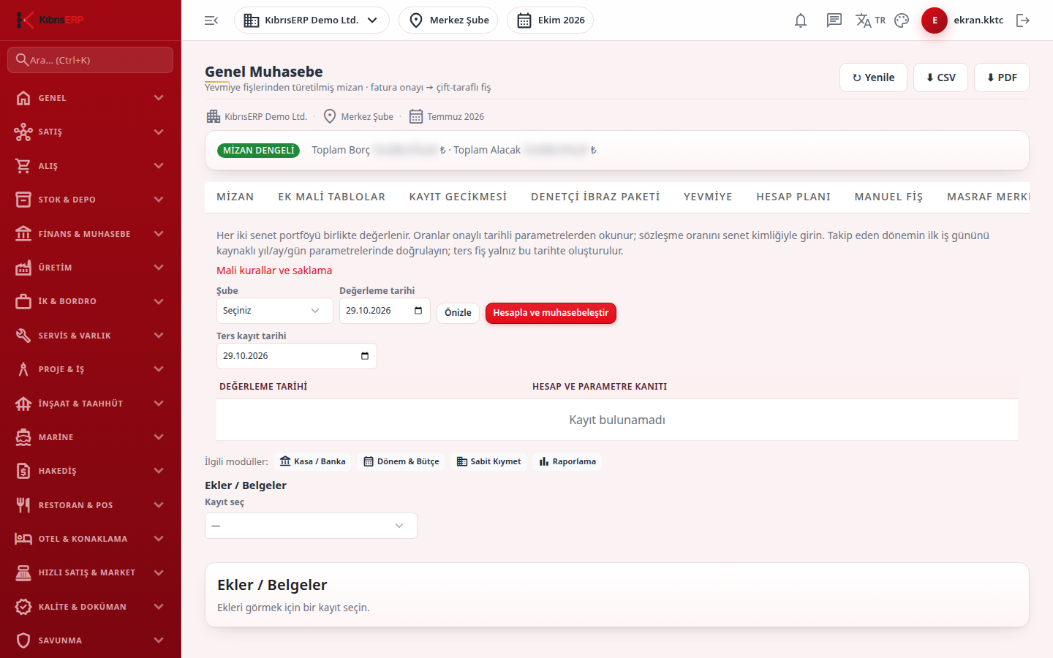Open Marine boat icon
1053x658 pixels.
(23, 437)
